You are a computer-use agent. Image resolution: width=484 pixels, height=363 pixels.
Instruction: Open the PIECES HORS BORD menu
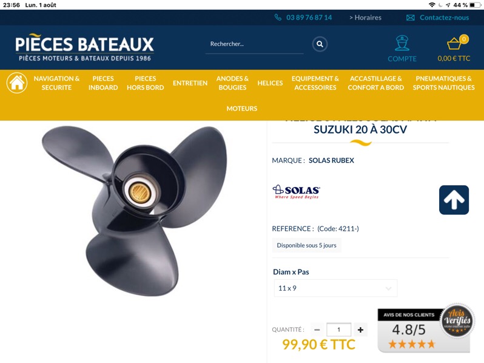pos(146,83)
